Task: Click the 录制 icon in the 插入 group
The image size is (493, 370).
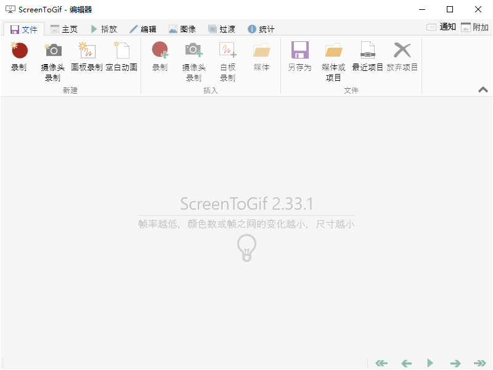Action: [160, 51]
